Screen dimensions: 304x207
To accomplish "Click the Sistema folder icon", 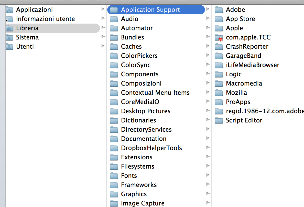I will click(x=9, y=37).
